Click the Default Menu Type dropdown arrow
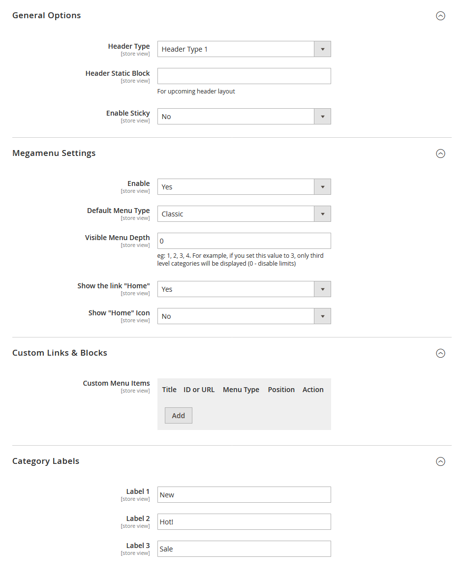The width and height of the screenshot is (462, 580). [x=322, y=214]
